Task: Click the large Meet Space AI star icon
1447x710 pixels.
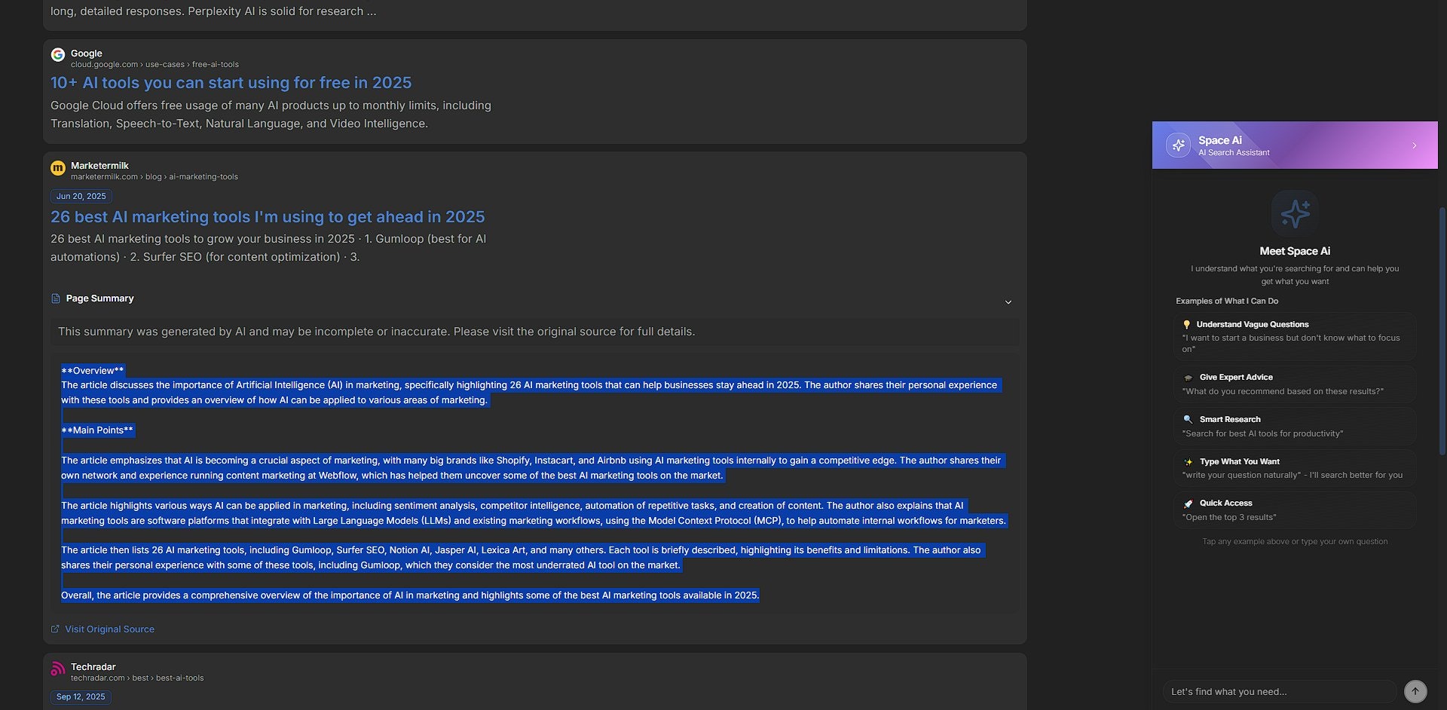Action: (1295, 214)
